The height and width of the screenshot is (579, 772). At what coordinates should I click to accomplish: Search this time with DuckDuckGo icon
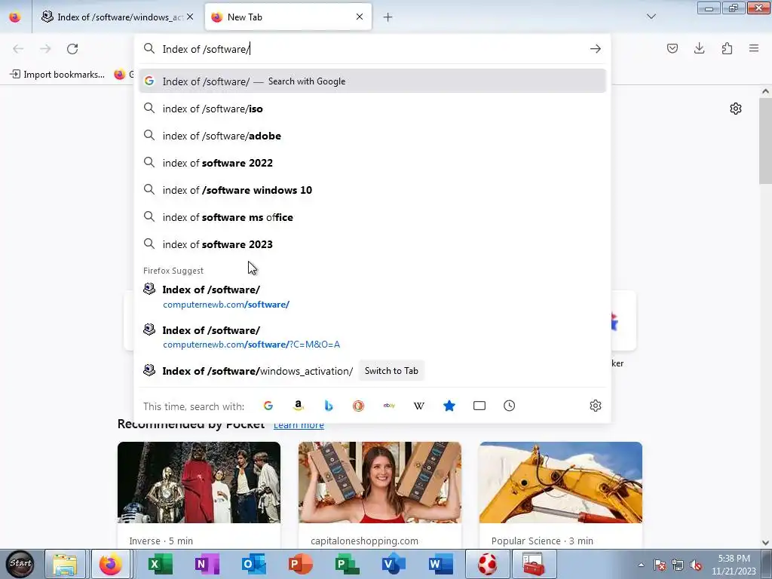(x=358, y=406)
